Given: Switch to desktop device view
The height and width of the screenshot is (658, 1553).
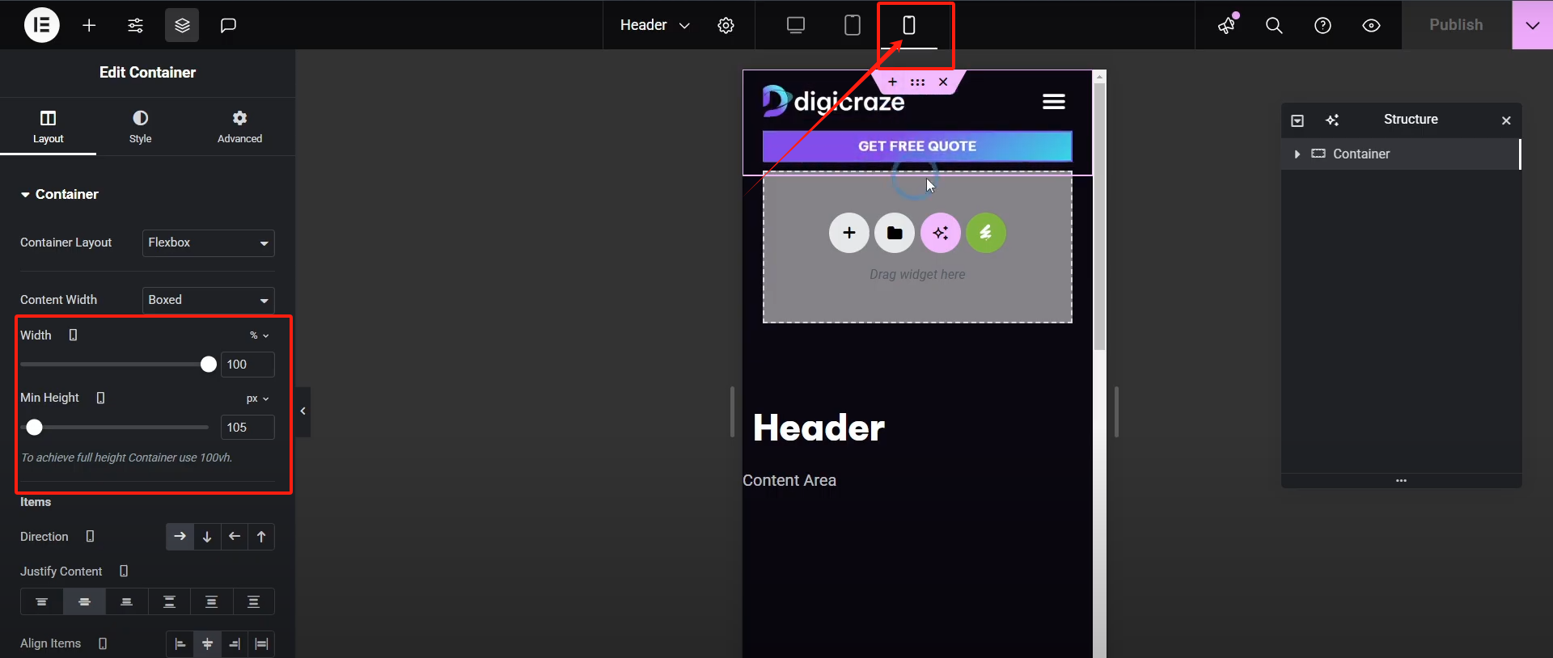Looking at the screenshot, I should coord(796,25).
